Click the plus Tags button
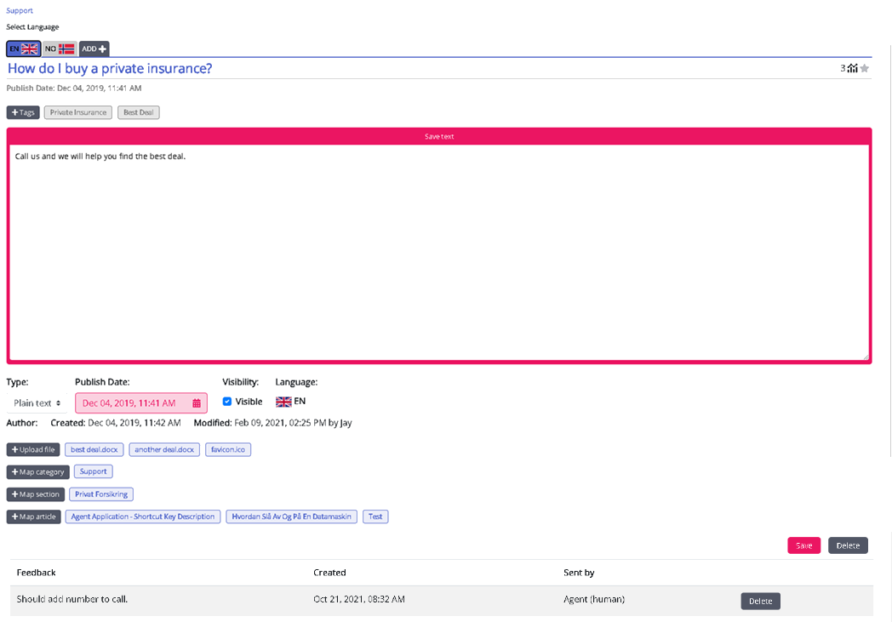This screenshot has height=622, width=892. pos(23,112)
